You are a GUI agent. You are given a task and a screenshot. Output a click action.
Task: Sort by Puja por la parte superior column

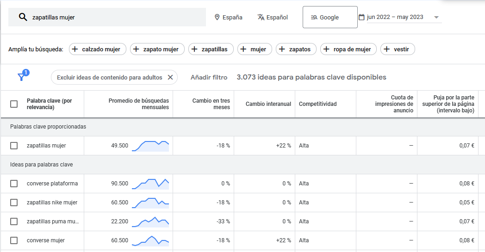point(448,104)
